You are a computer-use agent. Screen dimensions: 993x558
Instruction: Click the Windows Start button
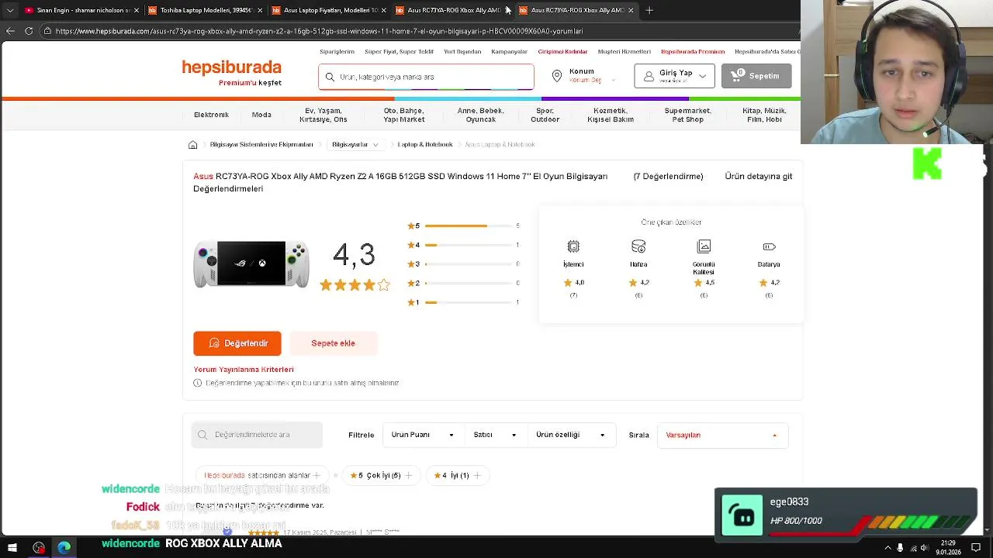12,548
